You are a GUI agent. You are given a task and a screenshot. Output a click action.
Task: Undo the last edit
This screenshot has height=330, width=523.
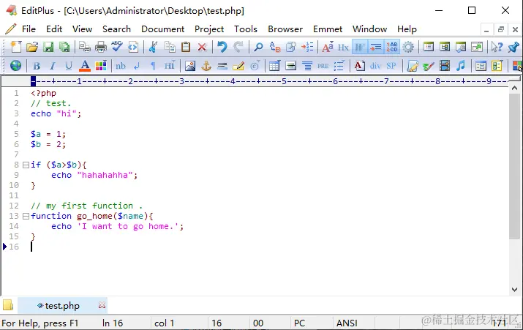tap(222, 47)
